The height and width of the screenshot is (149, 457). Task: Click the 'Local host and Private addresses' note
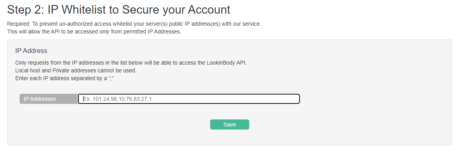[76, 70]
